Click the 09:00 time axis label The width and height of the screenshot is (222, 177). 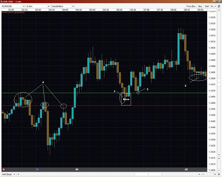[201, 10]
